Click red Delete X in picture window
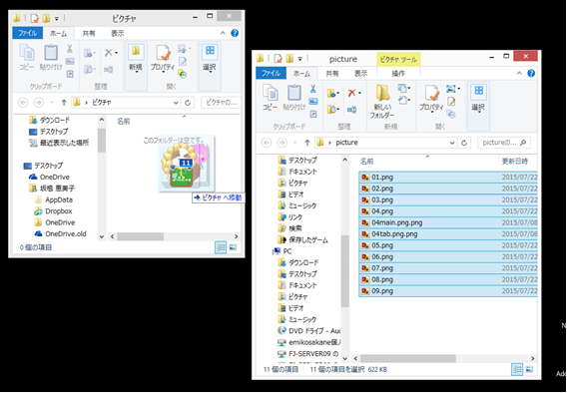 coord(351,93)
